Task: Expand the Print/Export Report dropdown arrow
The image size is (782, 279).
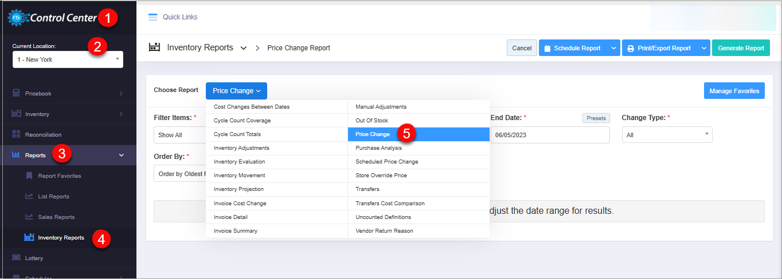Action: (703, 48)
